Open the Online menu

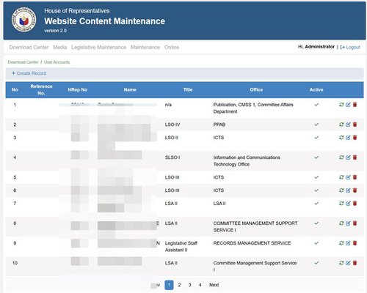click(172, 48)
